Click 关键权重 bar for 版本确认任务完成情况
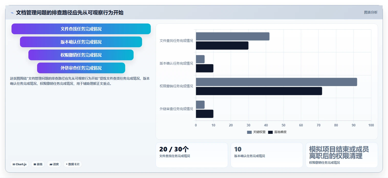The width and height of the screenshot is (388, 178). pos(200,59)
